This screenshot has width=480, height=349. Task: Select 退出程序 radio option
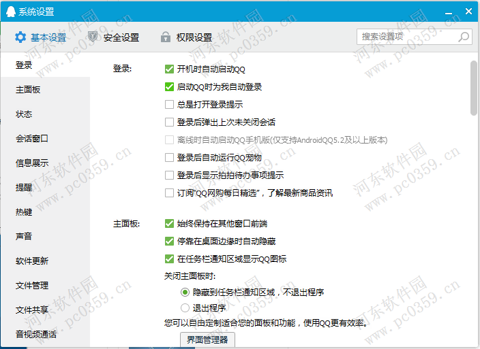tap(185, 308)
